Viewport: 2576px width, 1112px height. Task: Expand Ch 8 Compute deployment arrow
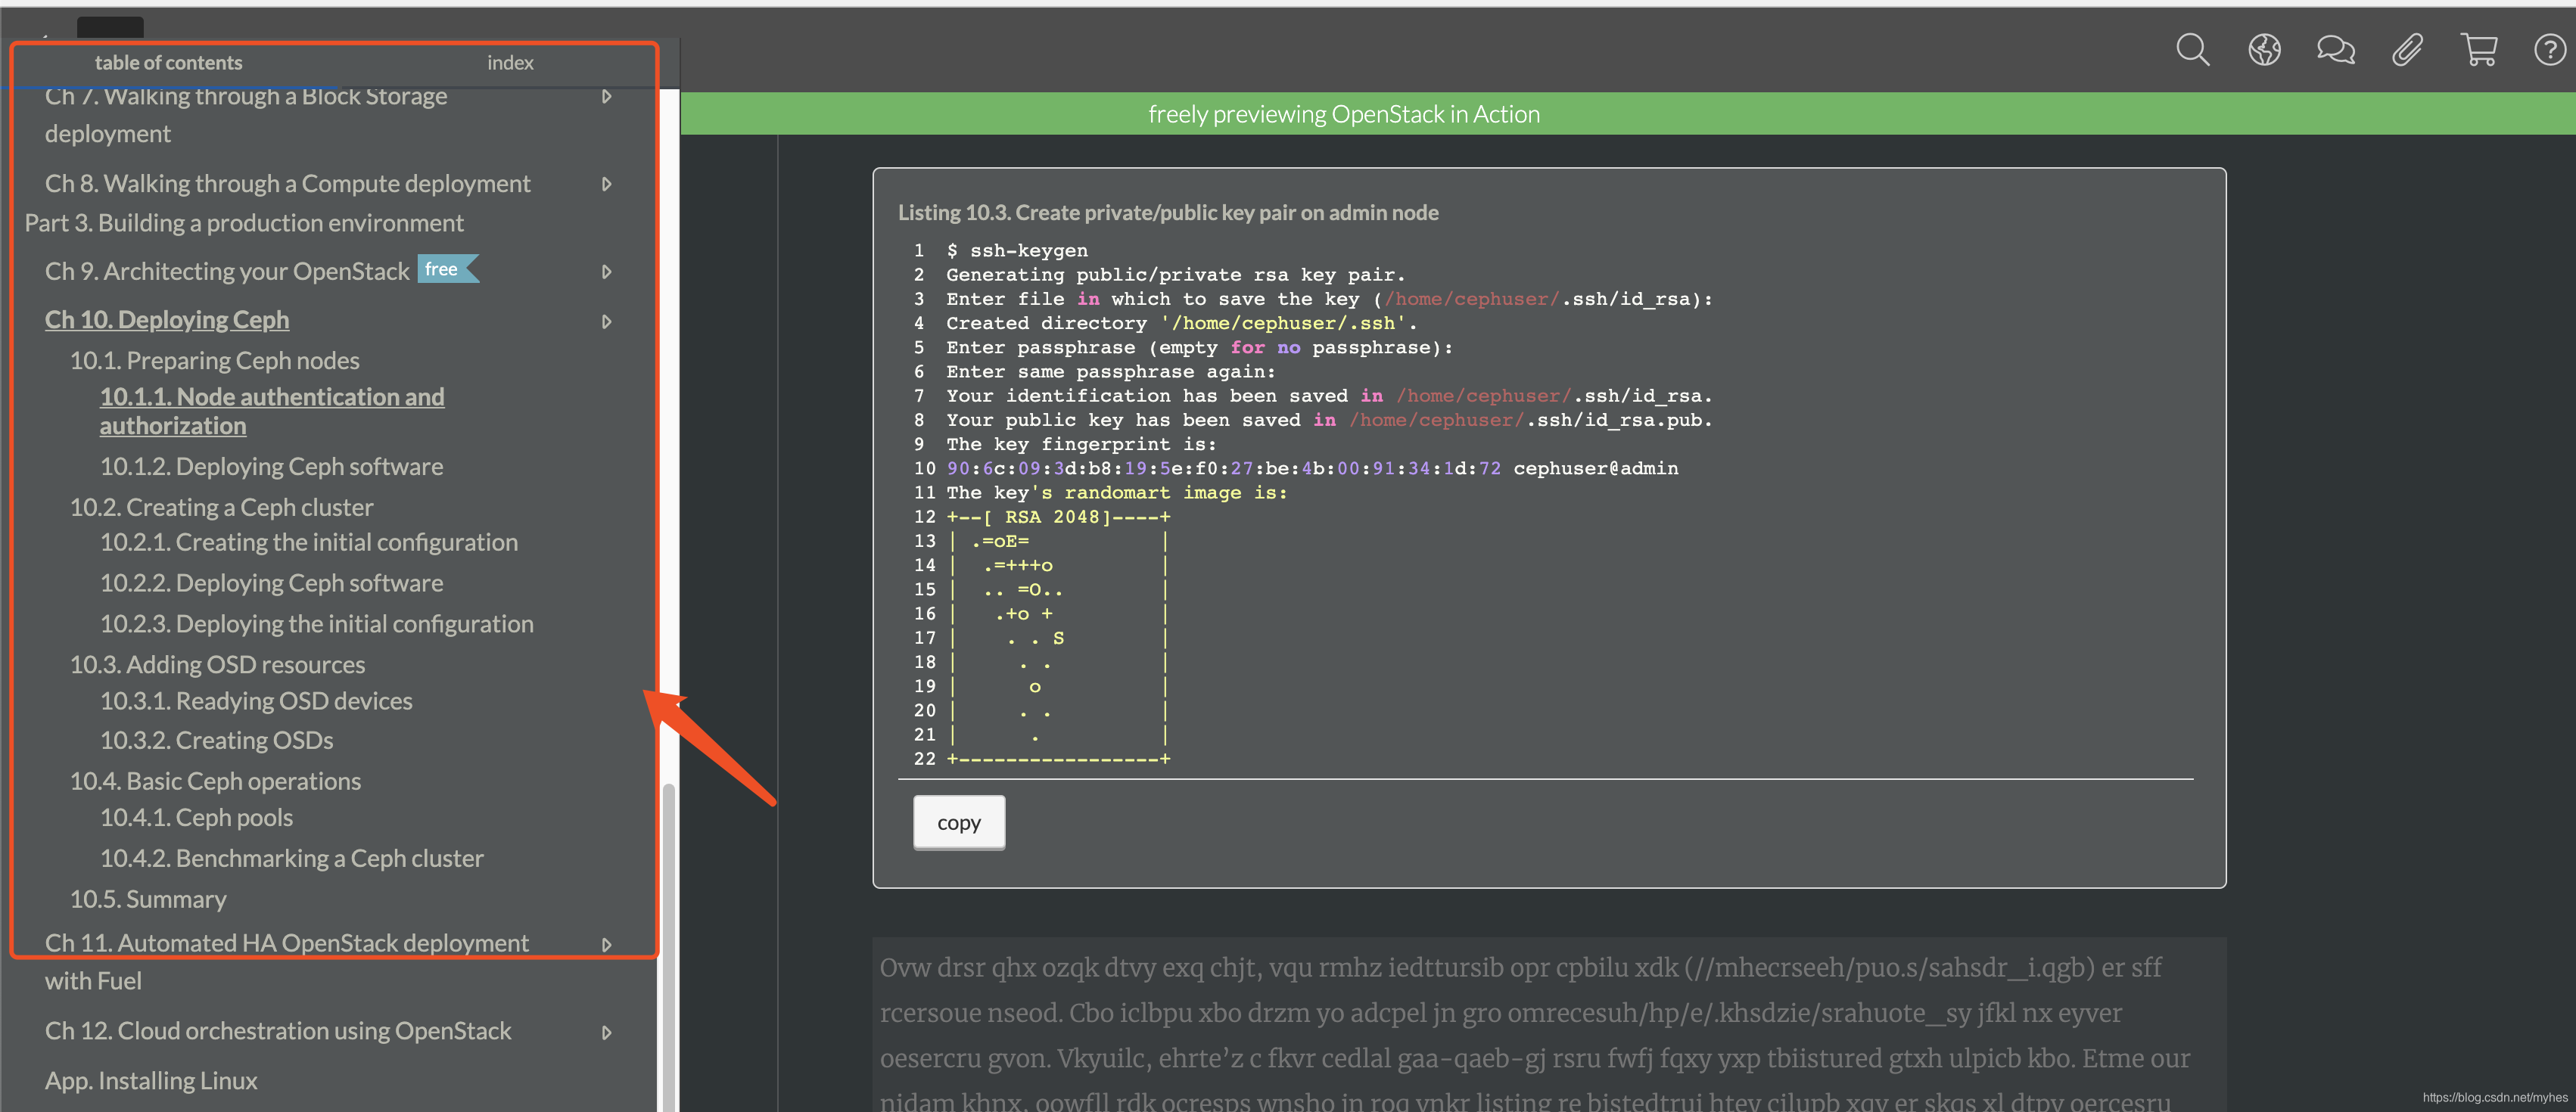606,184
